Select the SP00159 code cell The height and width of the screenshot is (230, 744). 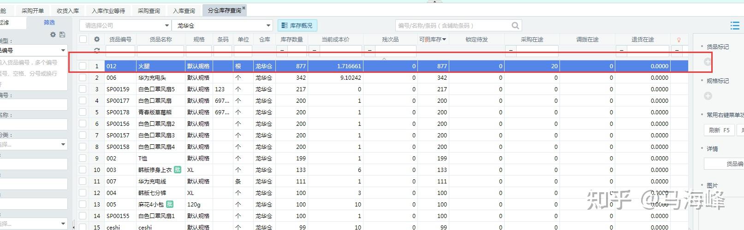click(120, 89)
